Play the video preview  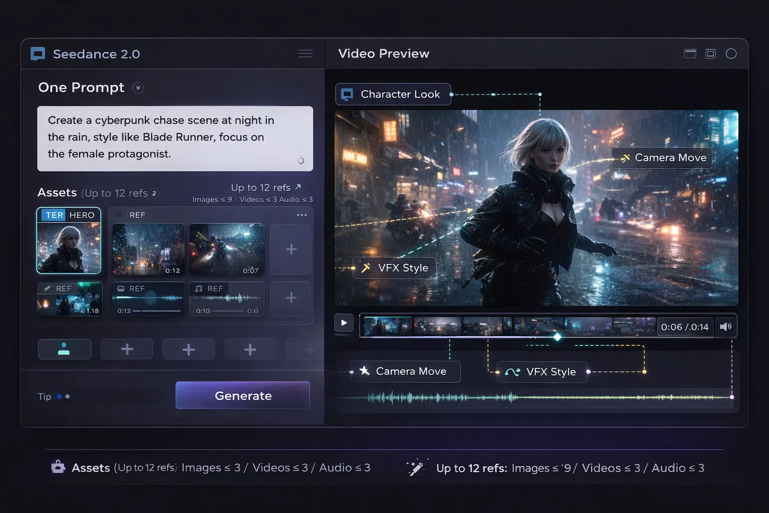pos(344,323)
